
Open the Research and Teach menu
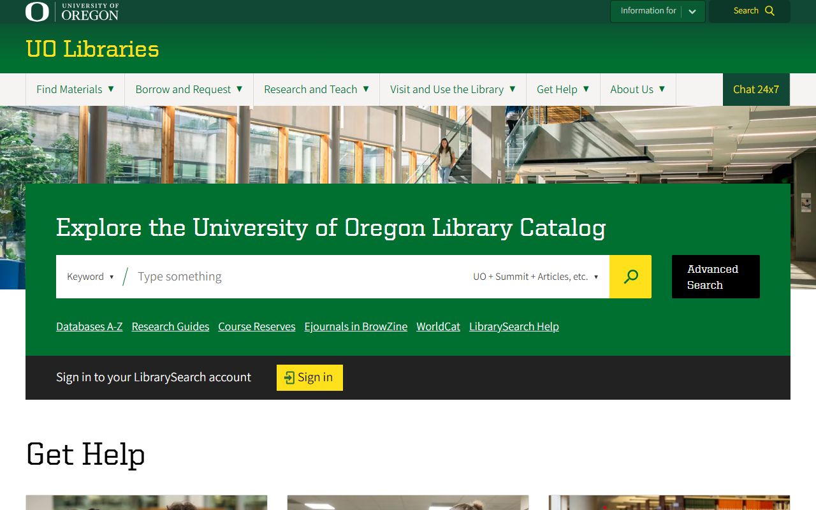(x=316, y=89)
